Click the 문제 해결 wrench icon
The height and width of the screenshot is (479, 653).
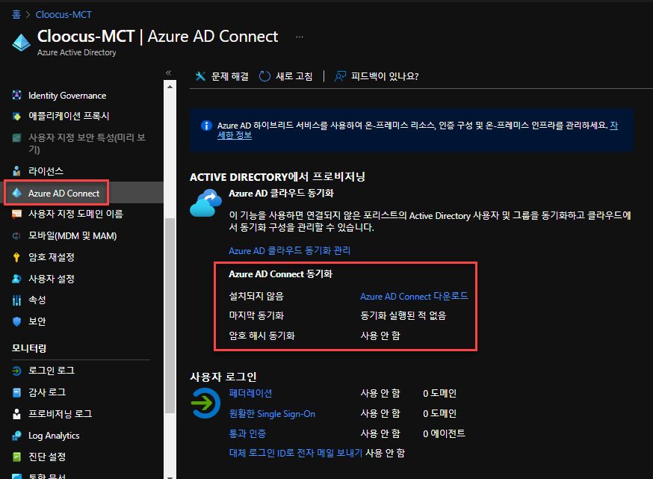[x=200, y=76]
